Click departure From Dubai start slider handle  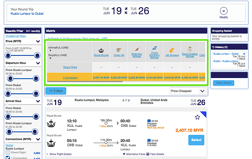(8, 93)
